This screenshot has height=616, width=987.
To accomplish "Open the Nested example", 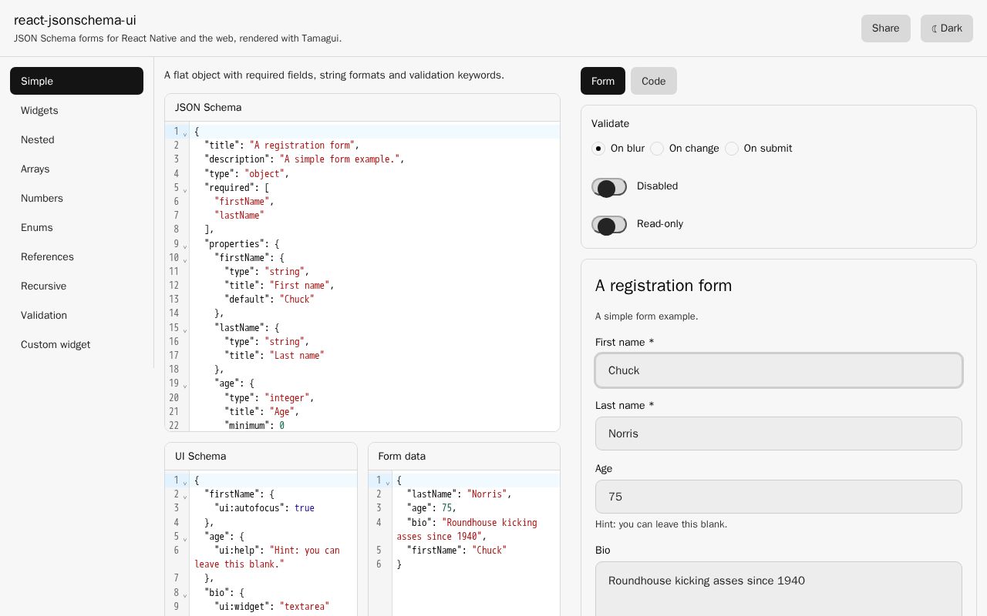I will pos(76,139).
